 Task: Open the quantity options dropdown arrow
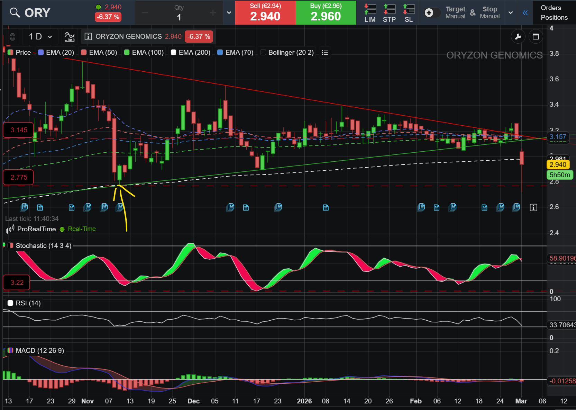(229, 13)
